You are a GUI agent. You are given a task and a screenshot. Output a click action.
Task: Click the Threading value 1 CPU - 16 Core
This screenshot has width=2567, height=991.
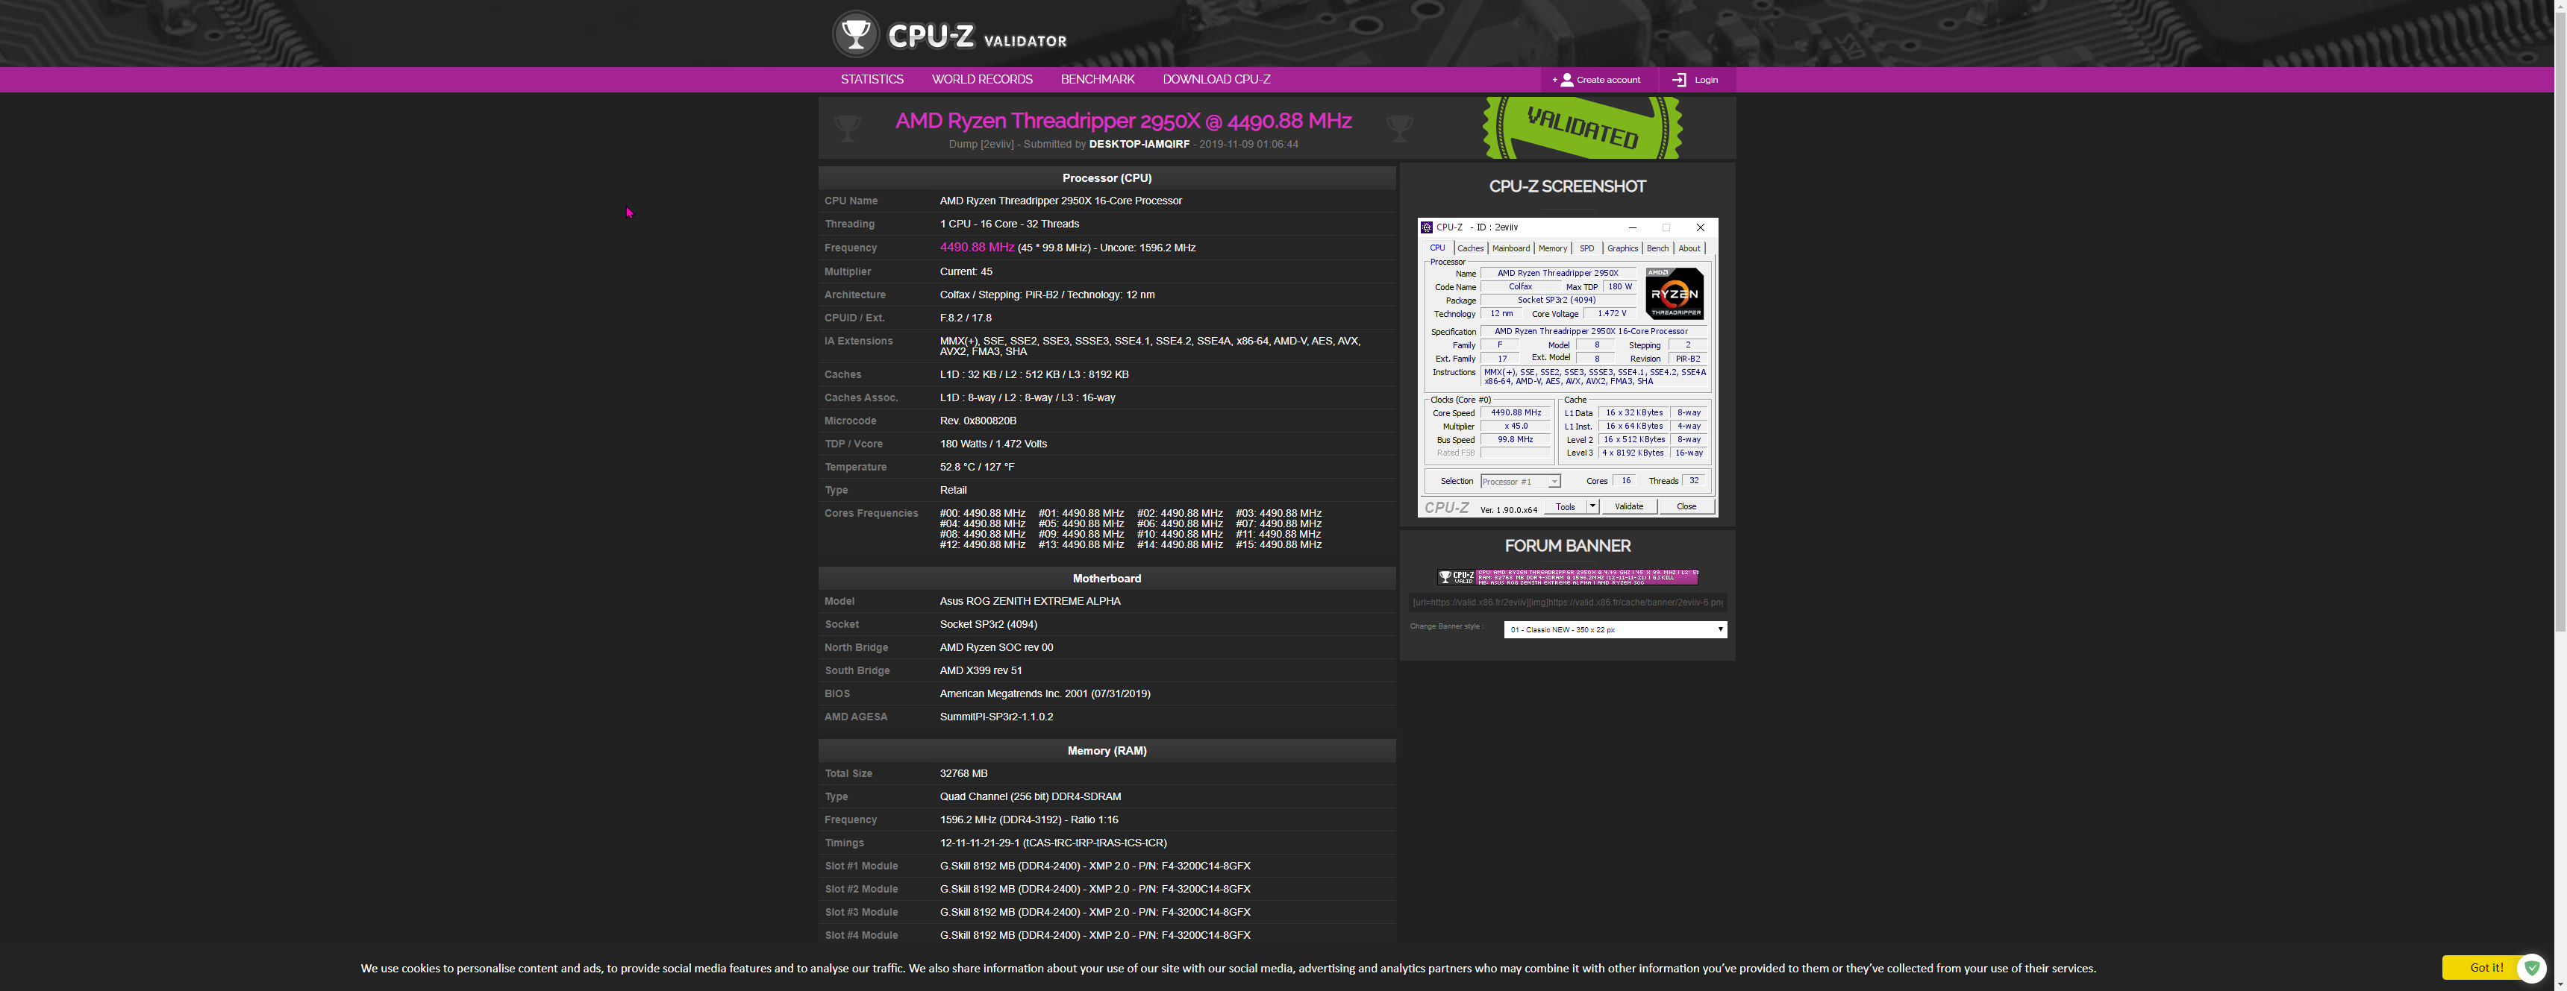[1008, 224]
